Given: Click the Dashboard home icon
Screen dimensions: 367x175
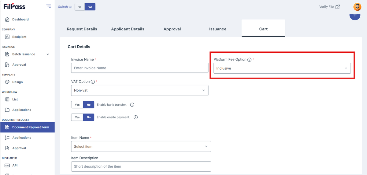Looking at the screenshot, I should tap(7, 19).
